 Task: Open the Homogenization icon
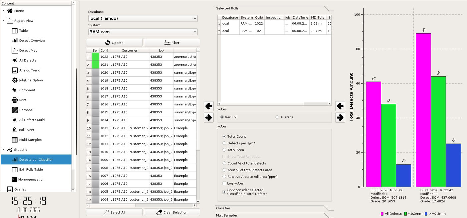(15, 179)
